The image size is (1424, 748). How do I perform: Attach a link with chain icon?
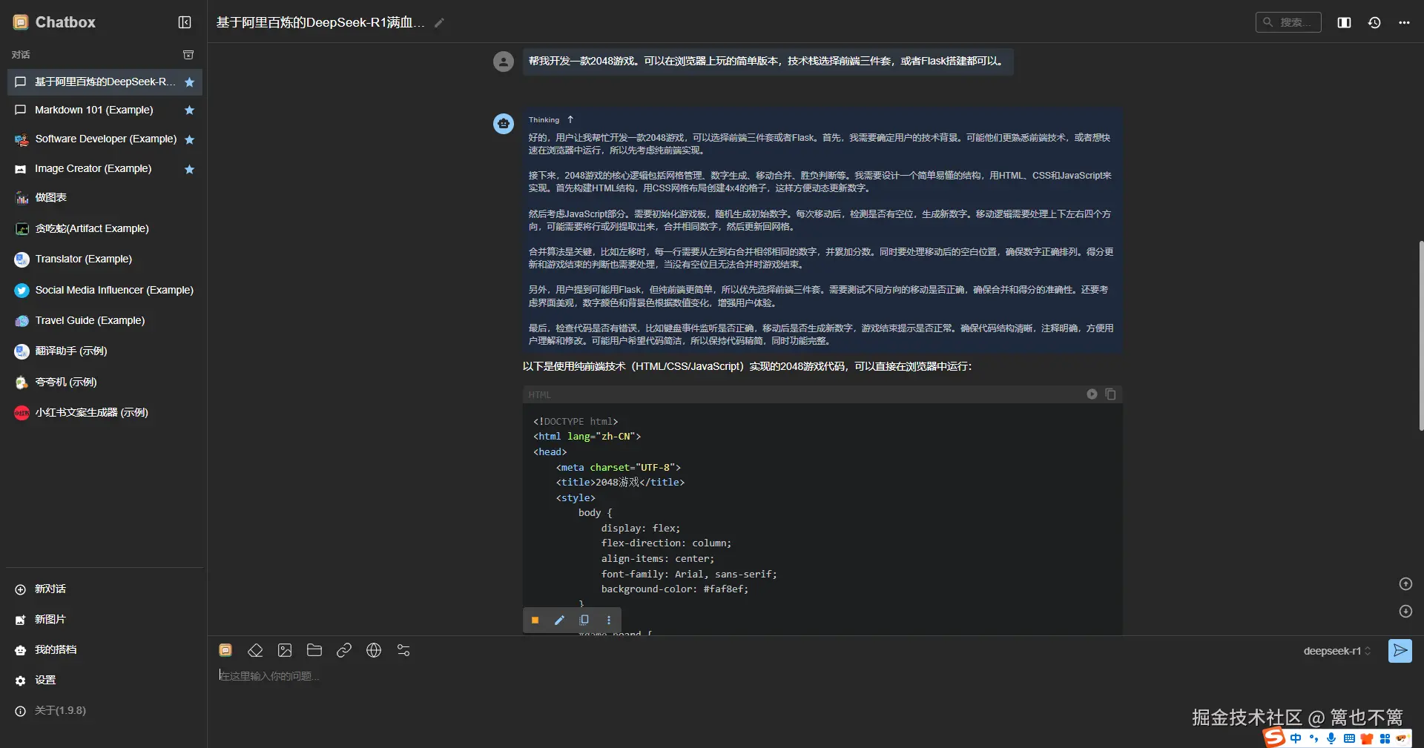click(344, 650)
